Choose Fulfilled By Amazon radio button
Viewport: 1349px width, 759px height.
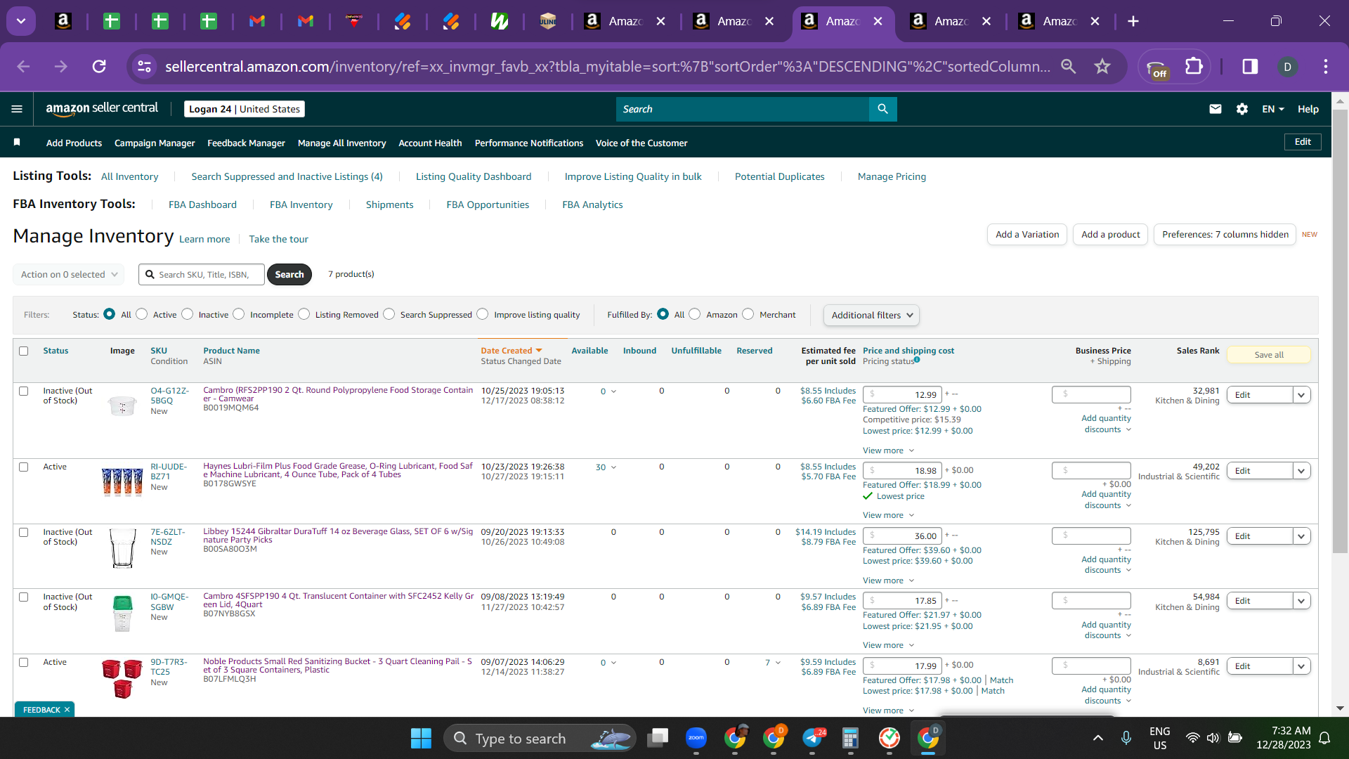pyautogui.click(x=695, y=314)
